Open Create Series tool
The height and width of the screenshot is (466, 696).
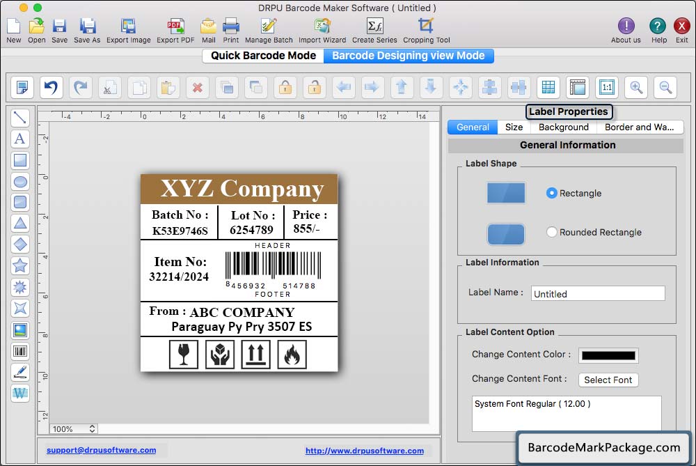click(x=374, y=30)
